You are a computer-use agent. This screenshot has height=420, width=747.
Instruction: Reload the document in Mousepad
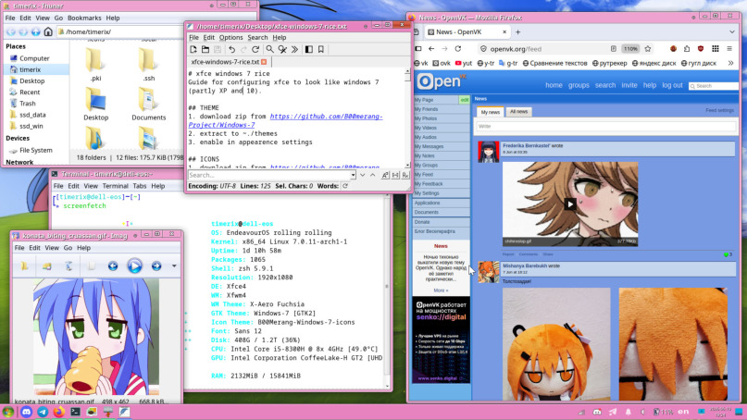(x=255, y=50)
